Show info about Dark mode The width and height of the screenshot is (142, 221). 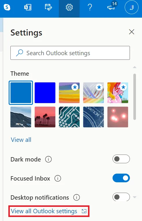click(48, 159)
